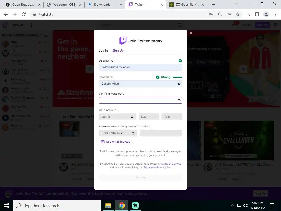Open the user menu icon in Twitch header
This screenshot has width=281, height=211.
[x=276, y=25]
